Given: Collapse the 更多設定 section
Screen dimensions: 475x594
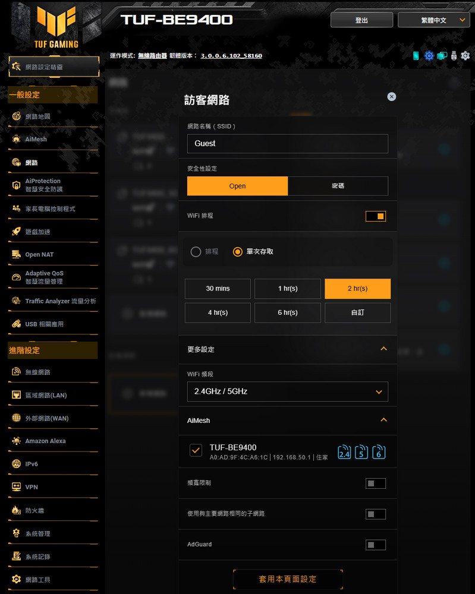Looking at the screenshot, I should [383, 349].
